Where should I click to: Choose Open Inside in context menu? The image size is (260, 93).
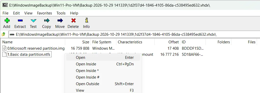click(x=103, y=64)
